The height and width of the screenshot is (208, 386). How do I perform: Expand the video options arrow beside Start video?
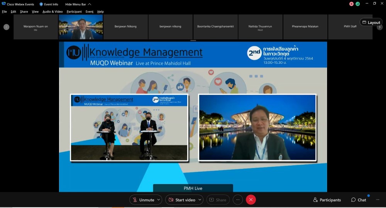[200, 200]
